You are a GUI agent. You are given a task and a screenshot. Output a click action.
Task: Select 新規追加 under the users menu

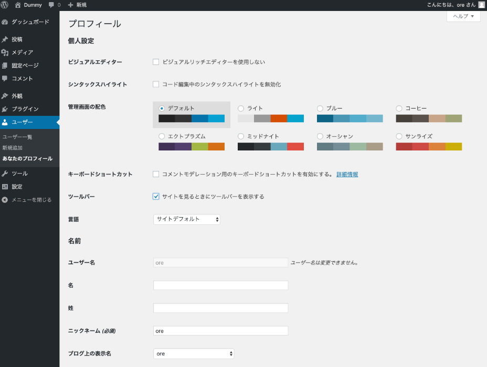(13, 148)
